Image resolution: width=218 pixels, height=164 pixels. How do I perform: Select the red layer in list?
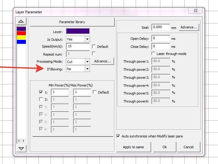click(21, 33)
